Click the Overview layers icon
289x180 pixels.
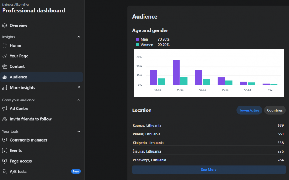[x=5, y=25]
